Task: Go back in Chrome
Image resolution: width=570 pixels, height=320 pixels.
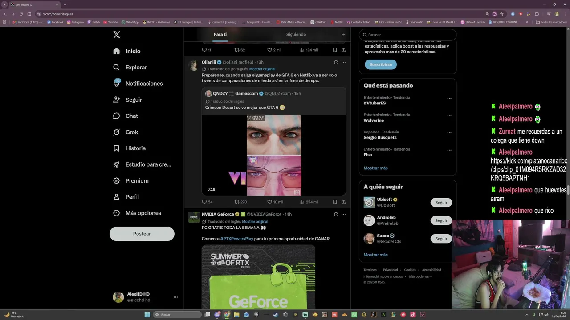Action: pos(5,14)
